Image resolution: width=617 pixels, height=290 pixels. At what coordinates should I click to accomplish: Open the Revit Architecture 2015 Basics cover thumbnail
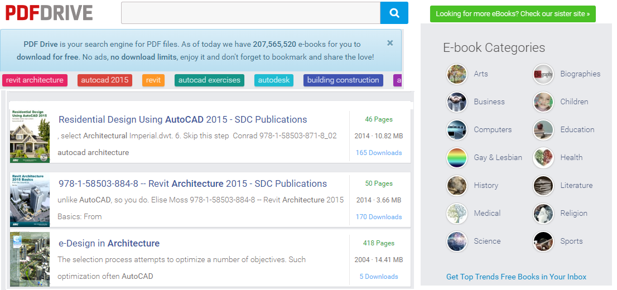30,199
